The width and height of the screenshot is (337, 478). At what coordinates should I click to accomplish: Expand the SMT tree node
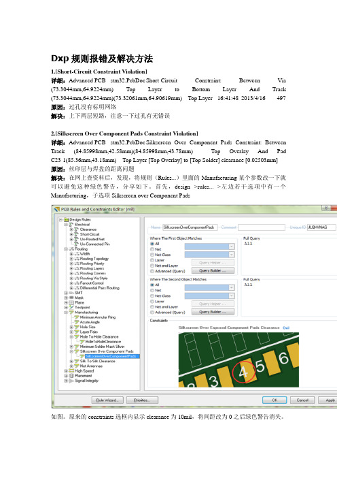(x=66, y=293)
